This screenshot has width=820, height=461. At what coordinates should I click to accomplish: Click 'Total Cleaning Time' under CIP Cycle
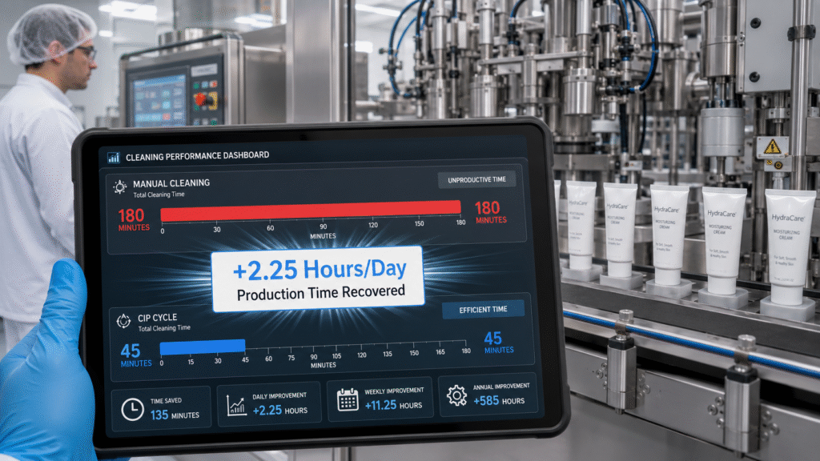coord(163,327)
